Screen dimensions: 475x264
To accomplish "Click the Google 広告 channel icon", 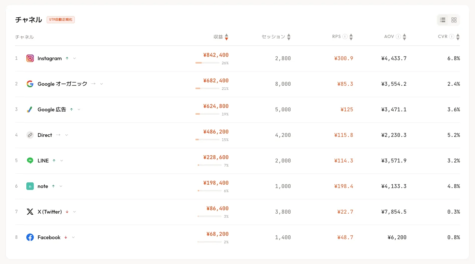I will (30, 109).
